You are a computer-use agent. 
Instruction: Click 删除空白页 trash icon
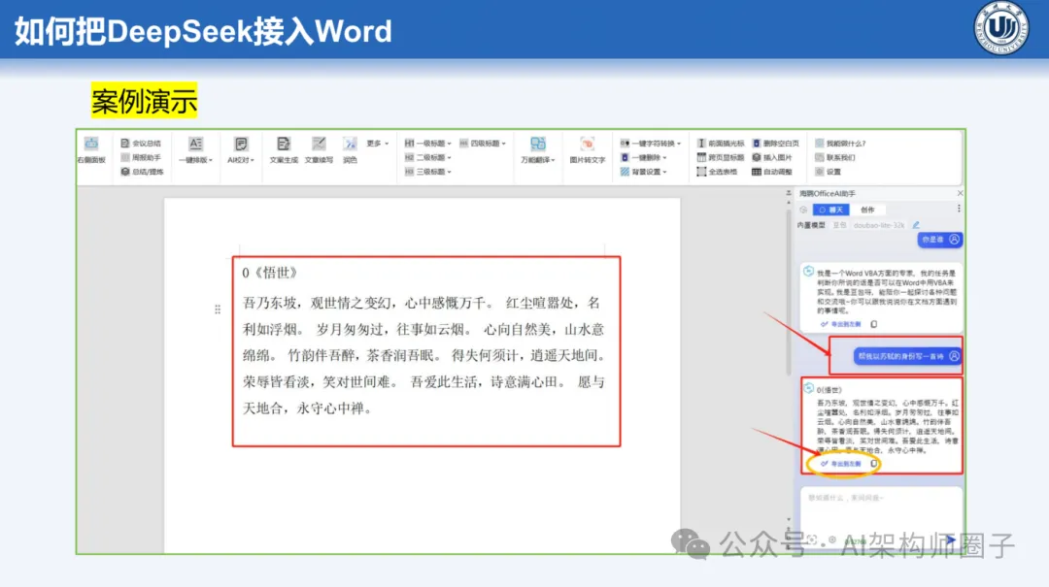tap(757, 143)
